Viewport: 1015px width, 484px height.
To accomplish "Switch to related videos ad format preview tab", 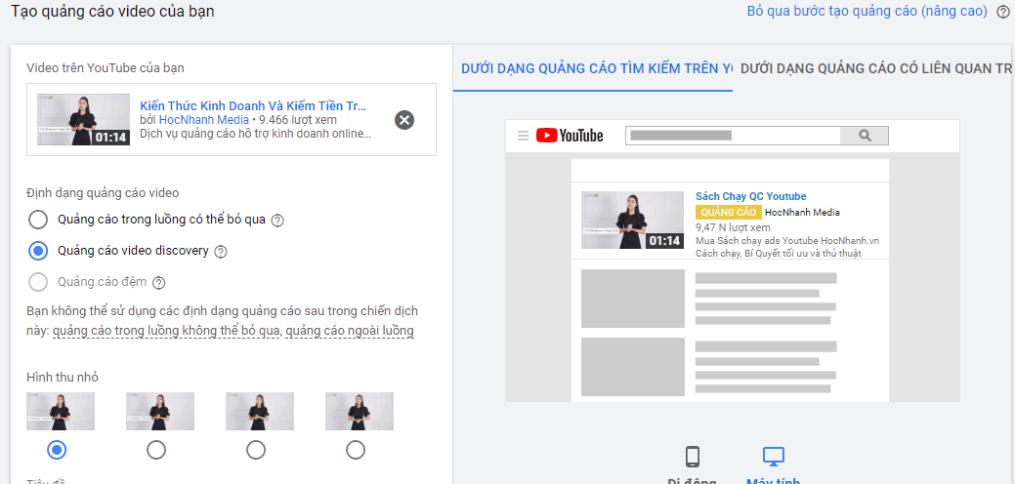I will (x=875, y=69).
